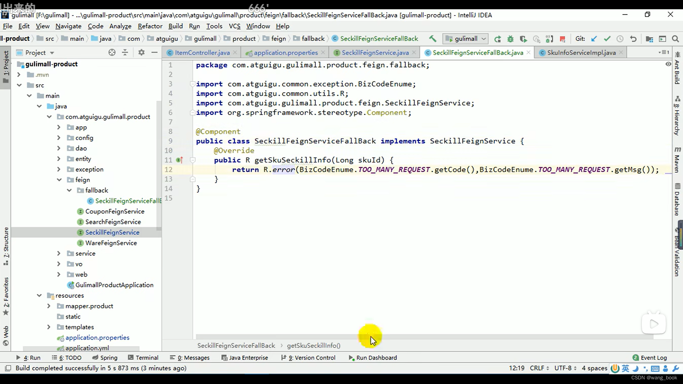
Task: Open the Terminal tool window button
Action: pyautogui.click(x=143, y=358)
